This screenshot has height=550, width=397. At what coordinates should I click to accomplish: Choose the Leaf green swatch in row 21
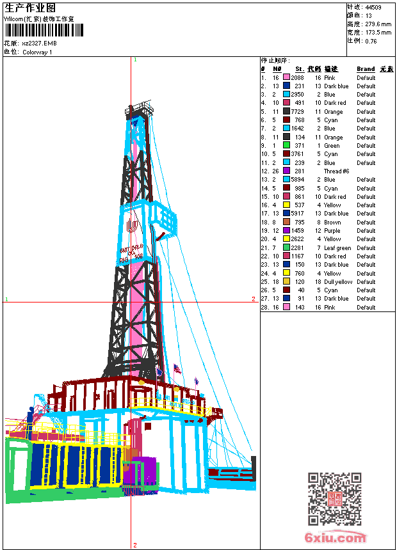pos(286,248)
